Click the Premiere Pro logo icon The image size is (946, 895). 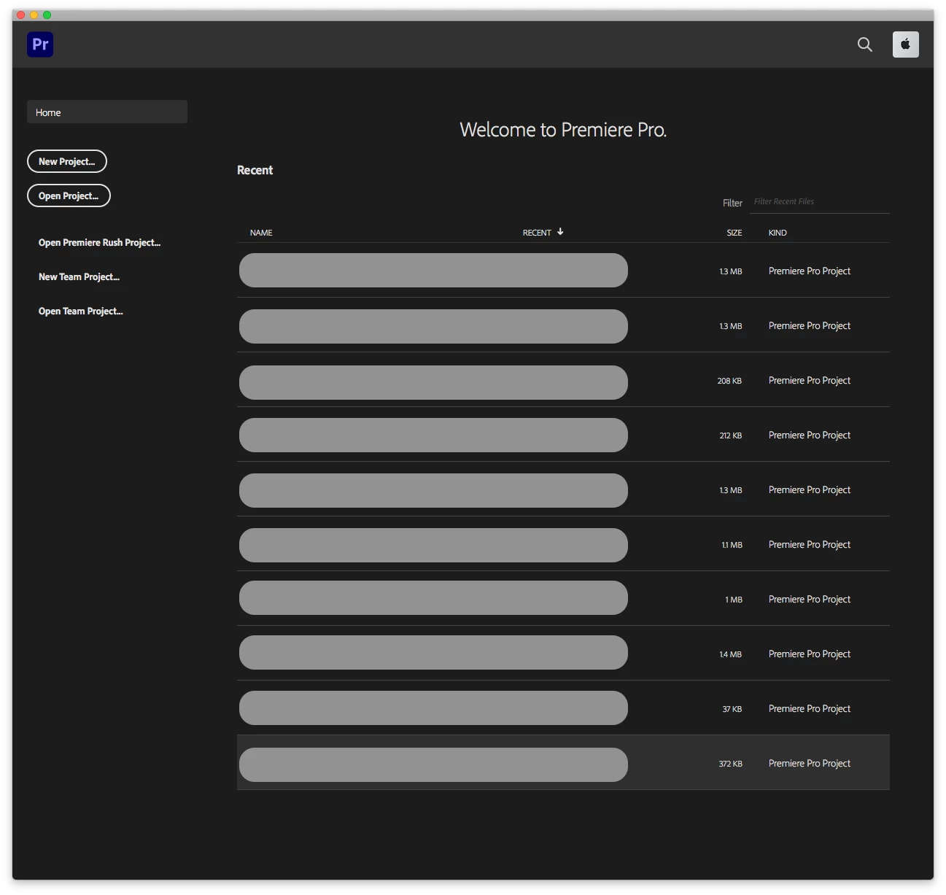pos(40,44)
